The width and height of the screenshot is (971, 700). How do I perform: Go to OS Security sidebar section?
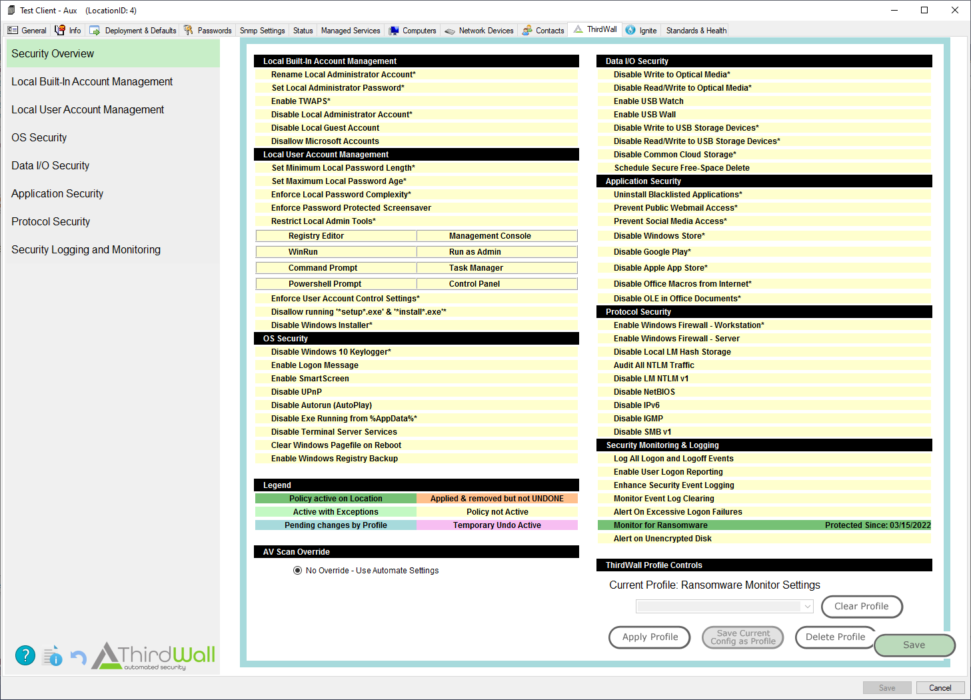113,137
